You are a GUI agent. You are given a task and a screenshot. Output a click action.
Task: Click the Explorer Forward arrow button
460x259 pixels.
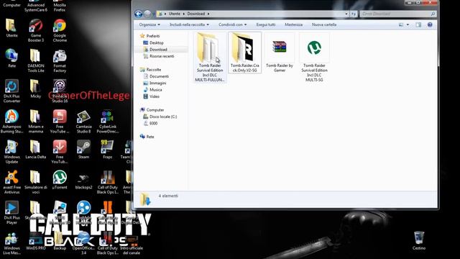click(x=147, y=14)
